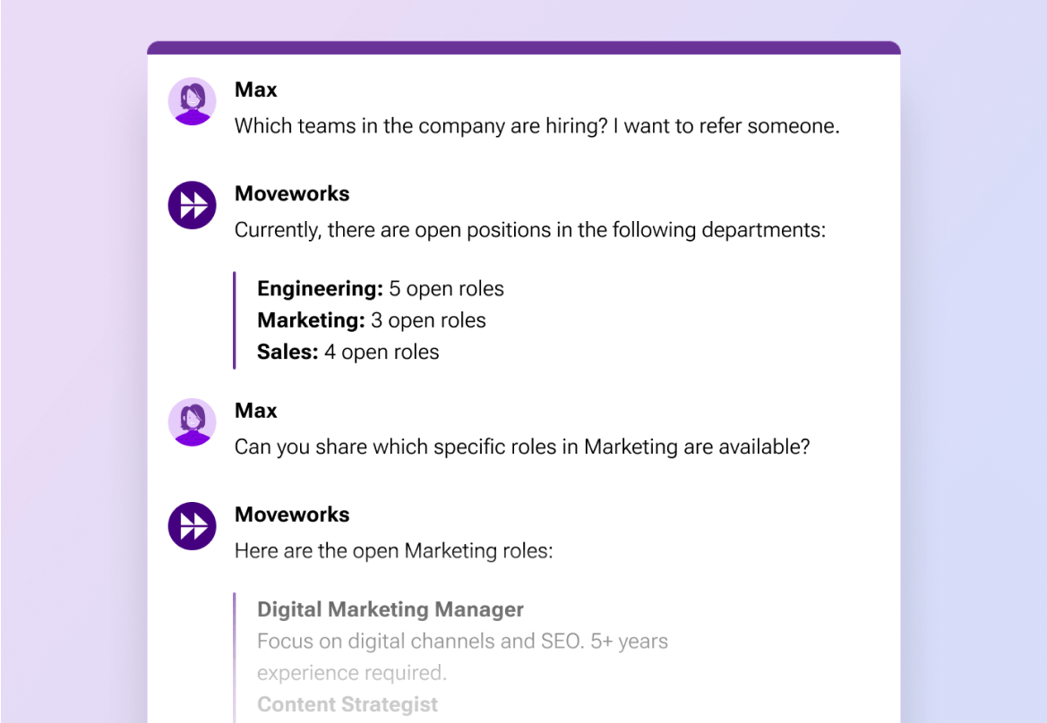Select the purple Moveworks icon beside 'Here are the open Marketing roles'
Screen dimensions: 1047x723
tap(192, 526)
